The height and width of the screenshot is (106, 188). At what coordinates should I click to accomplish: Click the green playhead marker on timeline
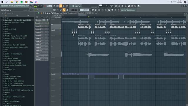89,17
